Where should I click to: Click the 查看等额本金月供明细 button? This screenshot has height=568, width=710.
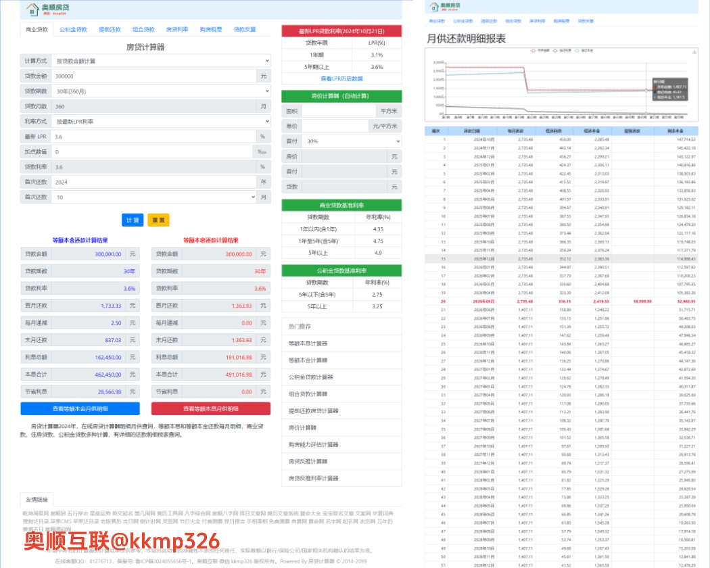80,408
